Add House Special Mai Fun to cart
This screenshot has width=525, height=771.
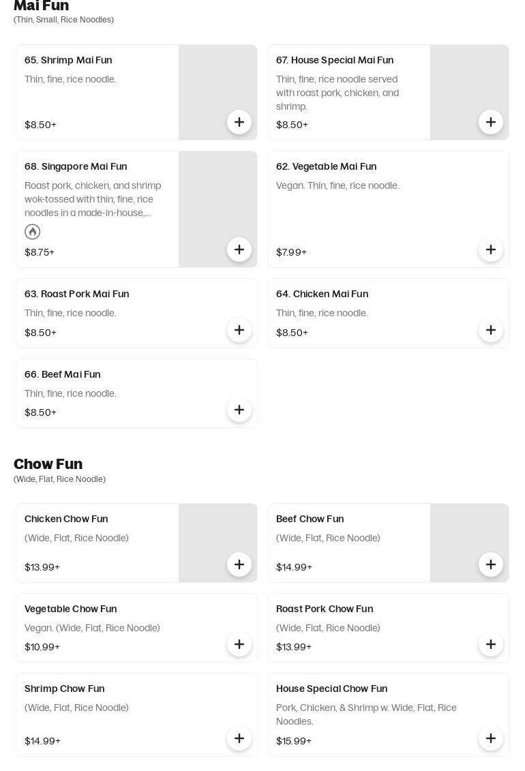click(x=491, y=122)
